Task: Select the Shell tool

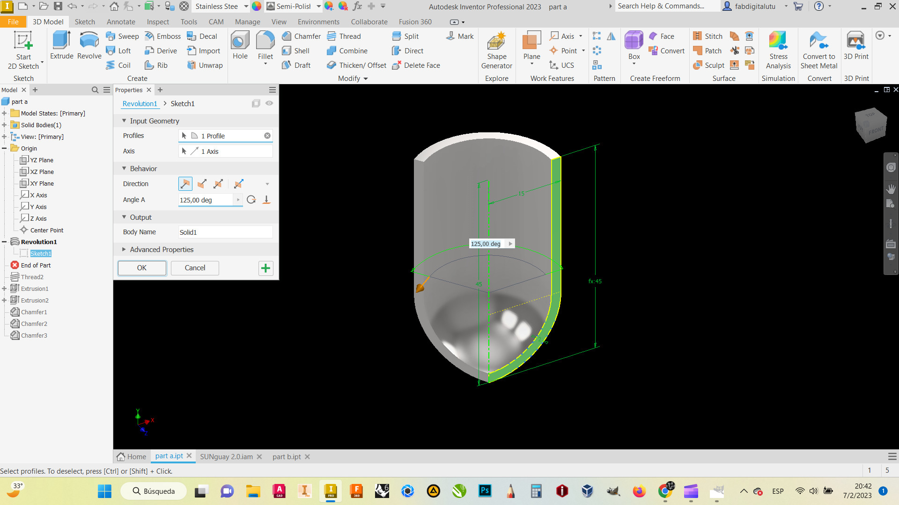Action: (295, 51)
